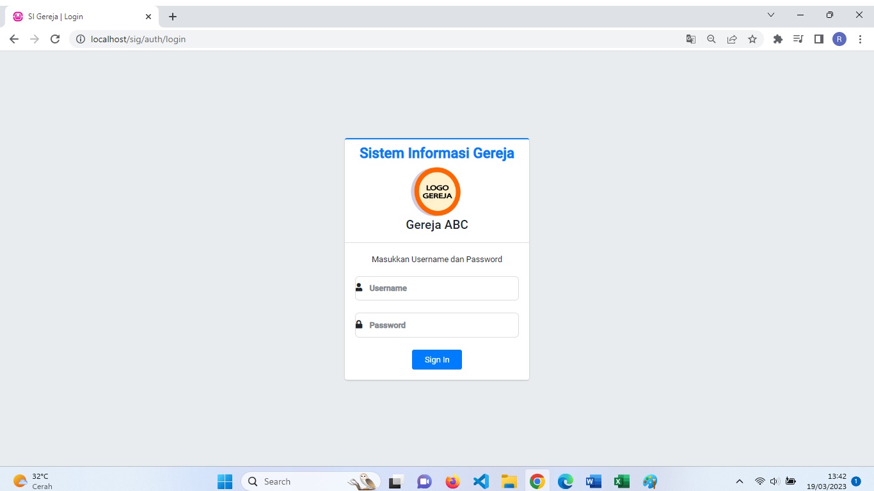The height and width of the screenshot is (491, 874).
Task: Click the Logo Gereja image
Action: pos(436,192)
